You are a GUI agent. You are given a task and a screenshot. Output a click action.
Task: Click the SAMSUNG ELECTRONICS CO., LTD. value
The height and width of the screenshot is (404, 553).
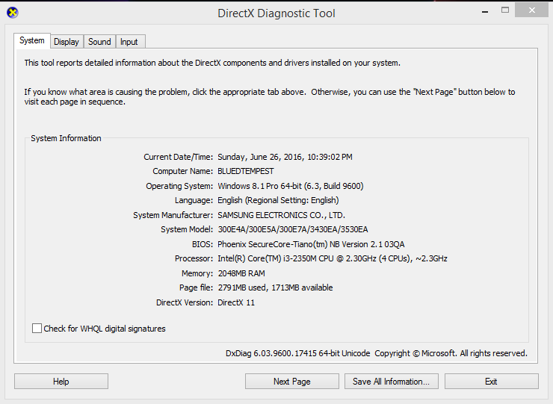click(x=282, y=215)
